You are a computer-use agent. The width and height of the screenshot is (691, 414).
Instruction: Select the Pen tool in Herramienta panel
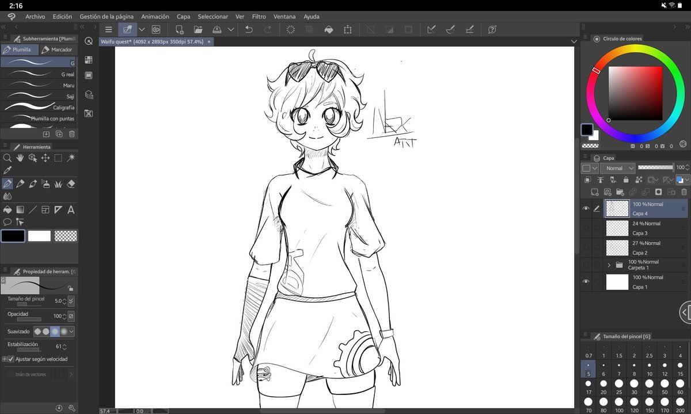coord(7,184)
